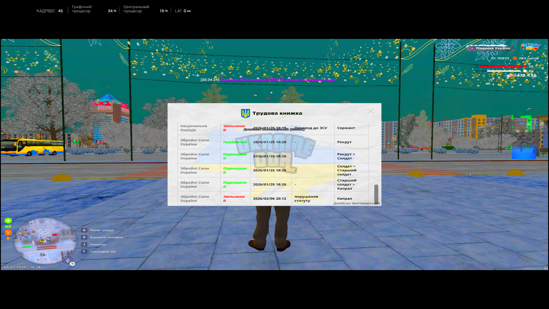Select Відкрити телефон
The width and height of the screenshot is (549, 309).
tap(106, 237)
